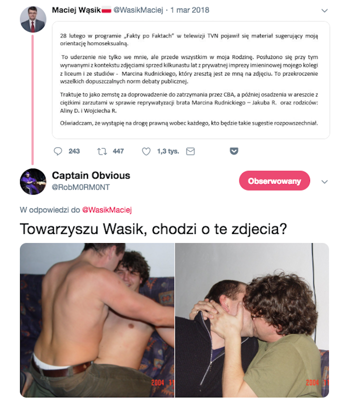Open Captain Obvious profile avatar
This screenshot has width=350, height=402.
33,181
